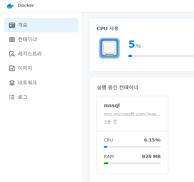Open the mssql container name
This screenshot has height=182, width=194.
(x=112, y=106)
